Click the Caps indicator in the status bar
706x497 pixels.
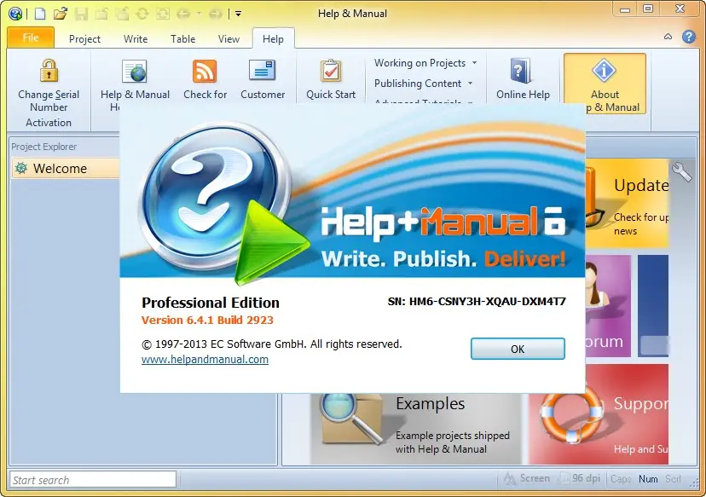pyautogui.click(x=621, y=479)
